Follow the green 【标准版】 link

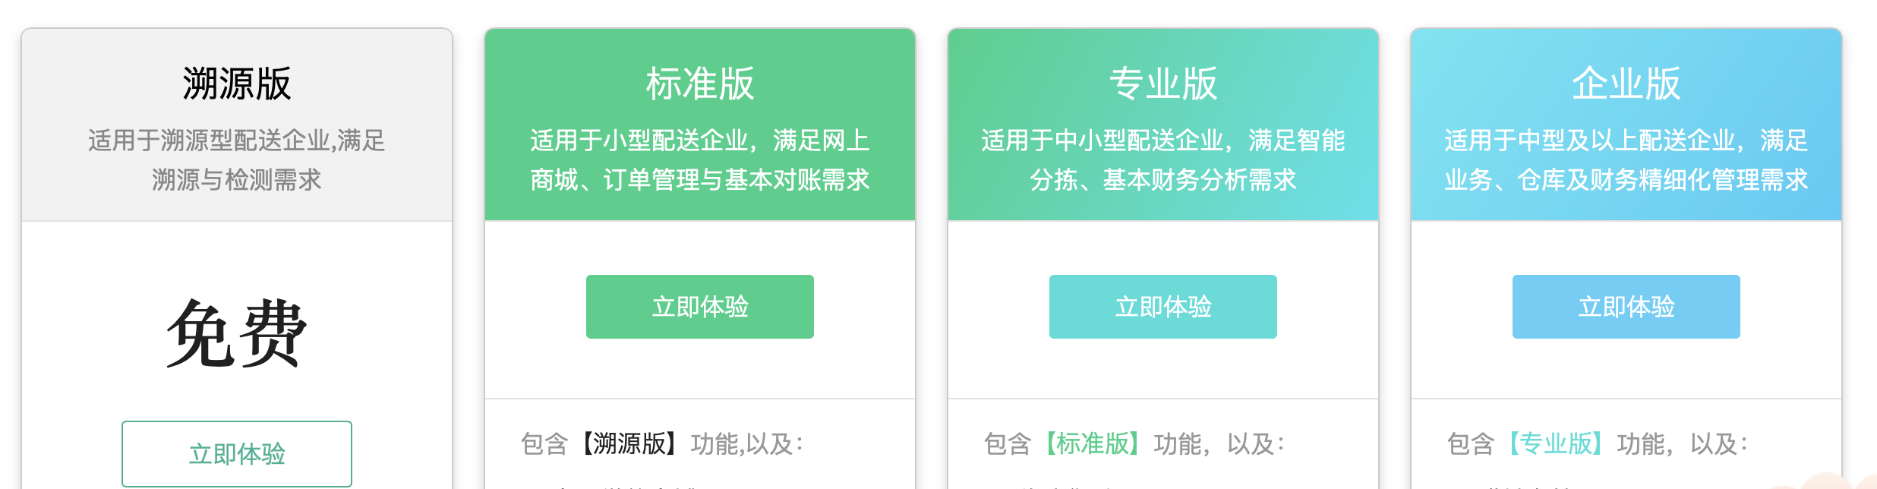[1092, 443]
